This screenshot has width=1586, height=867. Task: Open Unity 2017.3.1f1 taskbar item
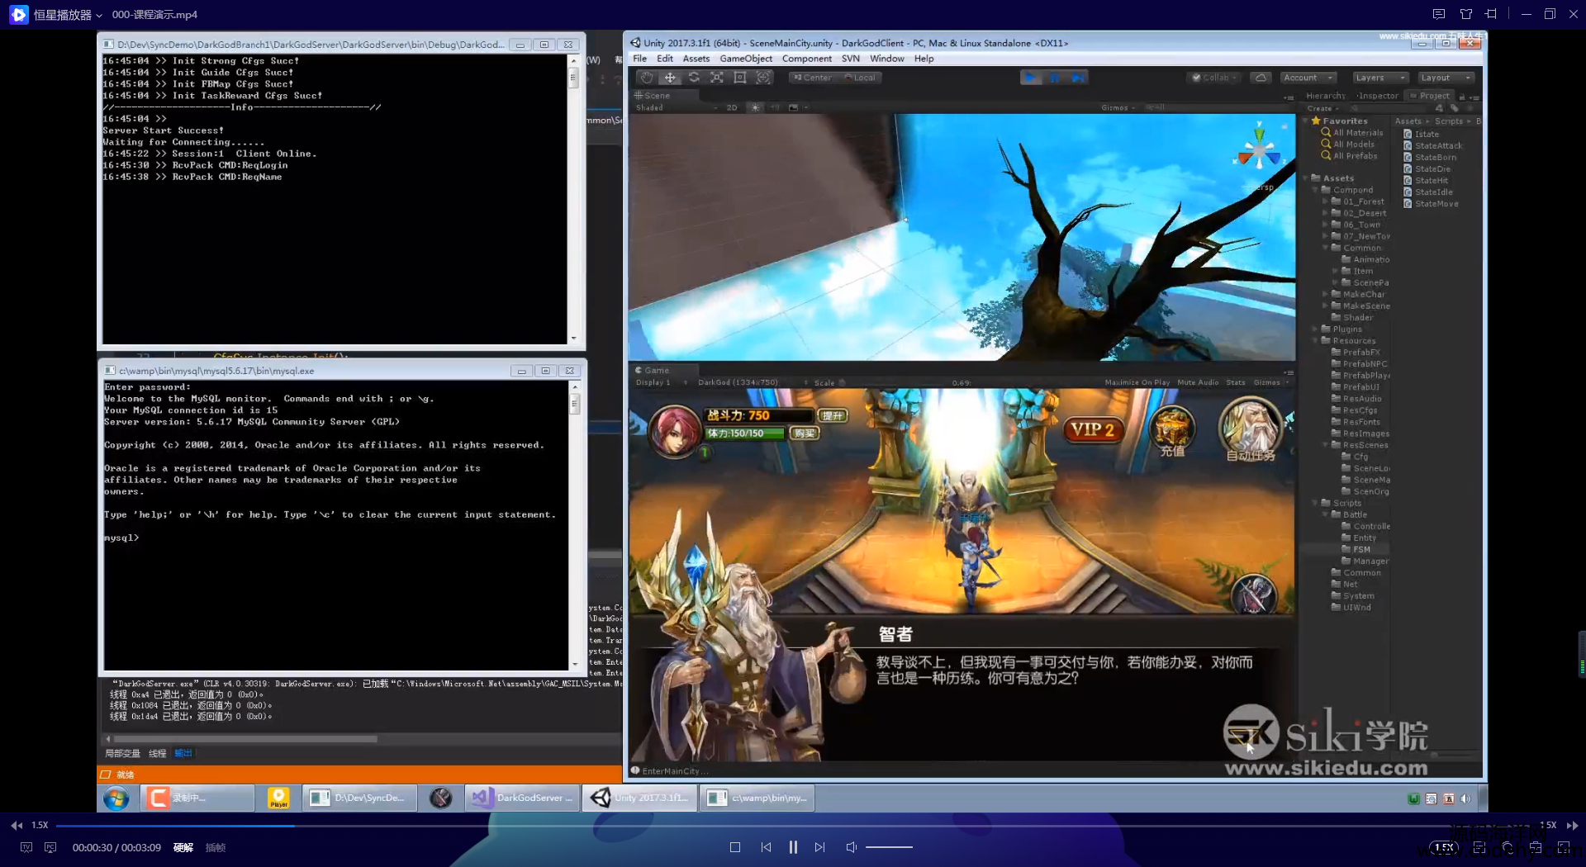pyautogui.click(x=641, y=798)
